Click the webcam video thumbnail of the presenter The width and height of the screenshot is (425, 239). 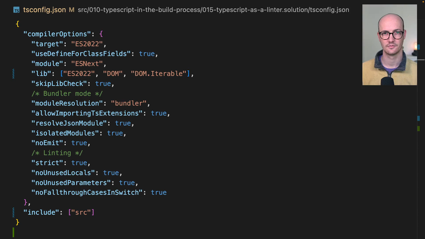389,45
